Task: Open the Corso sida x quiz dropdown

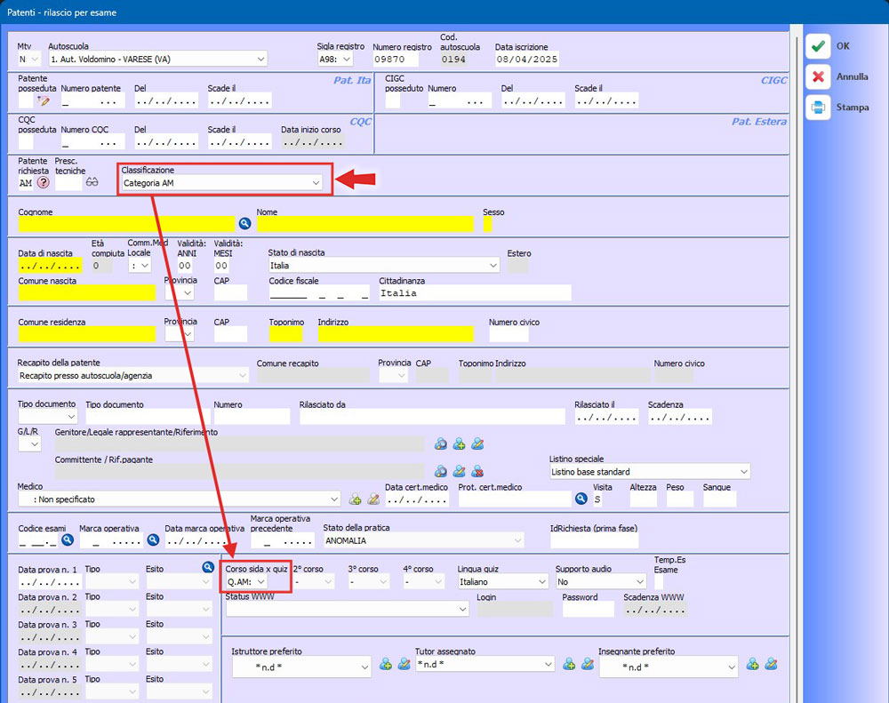Action: click(261, 582)
